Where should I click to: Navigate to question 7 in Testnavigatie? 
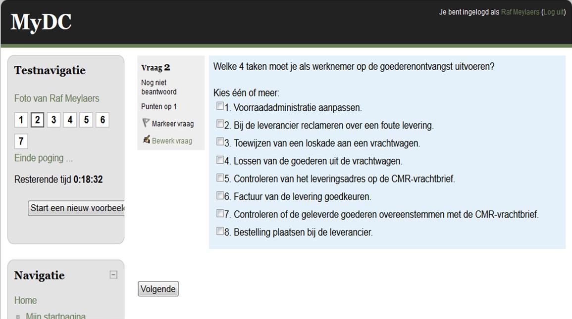tap(21, 141)
